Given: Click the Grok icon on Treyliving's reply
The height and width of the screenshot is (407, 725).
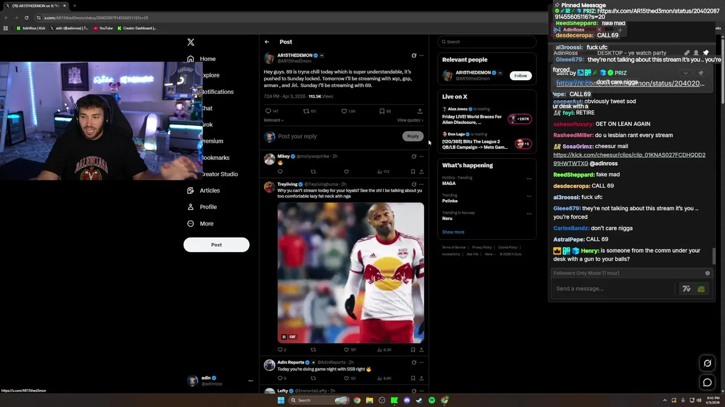Looking at the screenshot, I should (413, 184).
